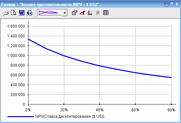
Task: Click legend text NPV(Ставка дисконтирования ($ US))
Action: [70, 116]
